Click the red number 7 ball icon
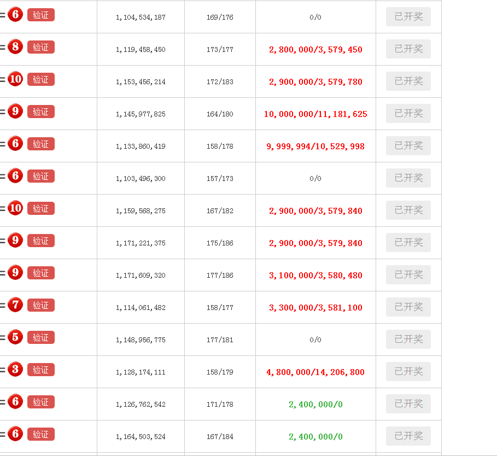The height and width of the screenshot is (456, 497). pos(15,305)
